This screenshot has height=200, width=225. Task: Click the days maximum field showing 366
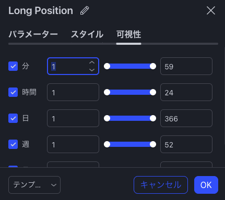(186, 118)
